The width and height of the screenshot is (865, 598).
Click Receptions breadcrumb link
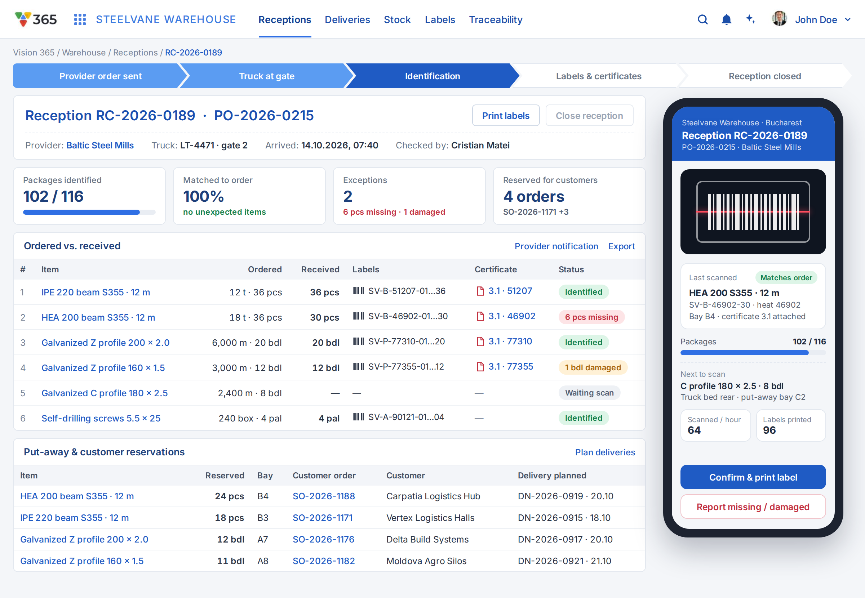coord(135,53)
